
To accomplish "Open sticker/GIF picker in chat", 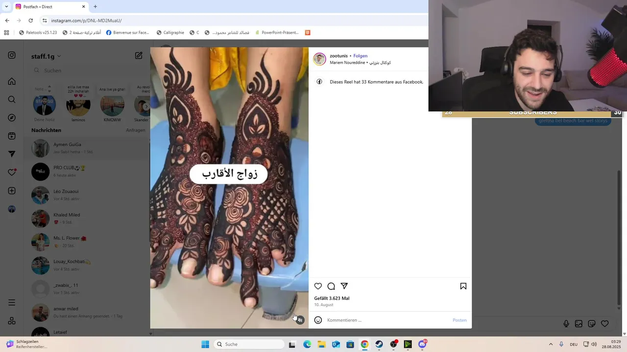I will pos(592,324).
